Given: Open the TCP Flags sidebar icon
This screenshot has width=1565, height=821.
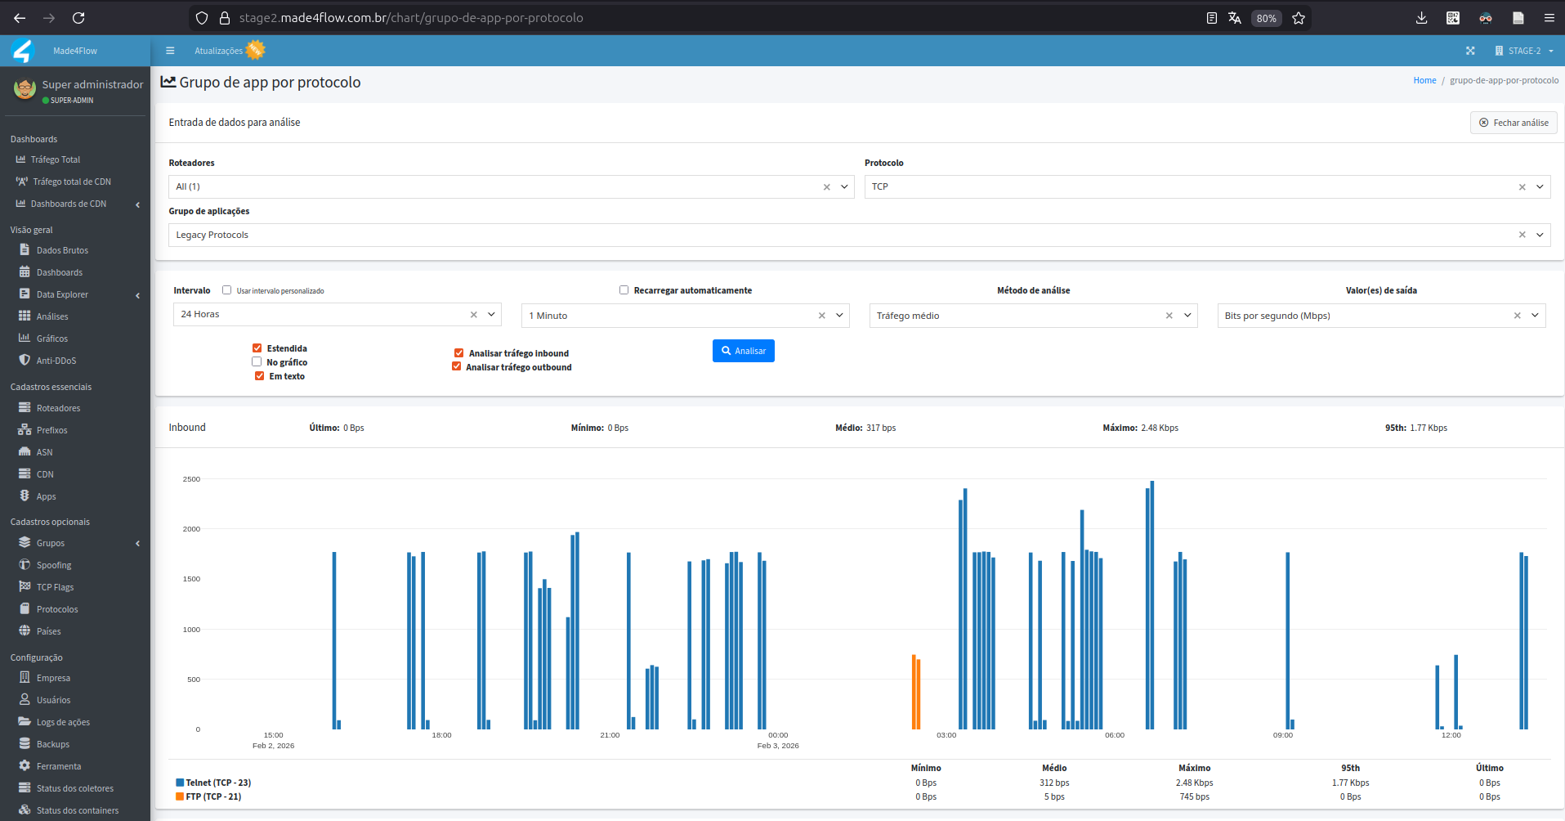Looking at the screenshot, I should coord(25,586).
